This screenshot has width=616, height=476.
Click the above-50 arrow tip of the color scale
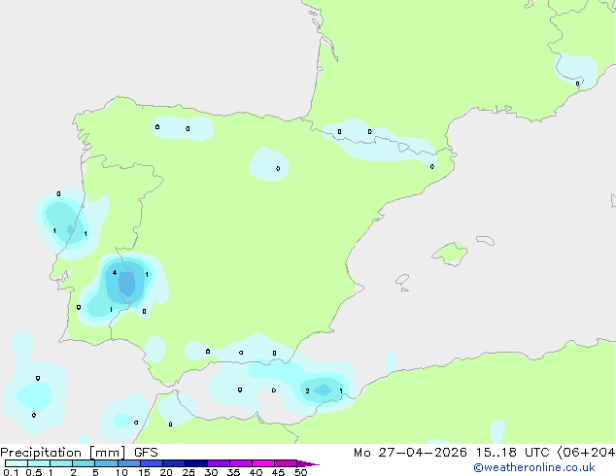click(x=308, y=463)
